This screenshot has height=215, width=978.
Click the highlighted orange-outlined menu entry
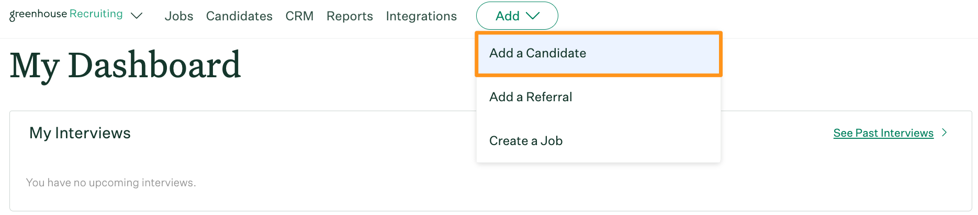tap(599, 54)
